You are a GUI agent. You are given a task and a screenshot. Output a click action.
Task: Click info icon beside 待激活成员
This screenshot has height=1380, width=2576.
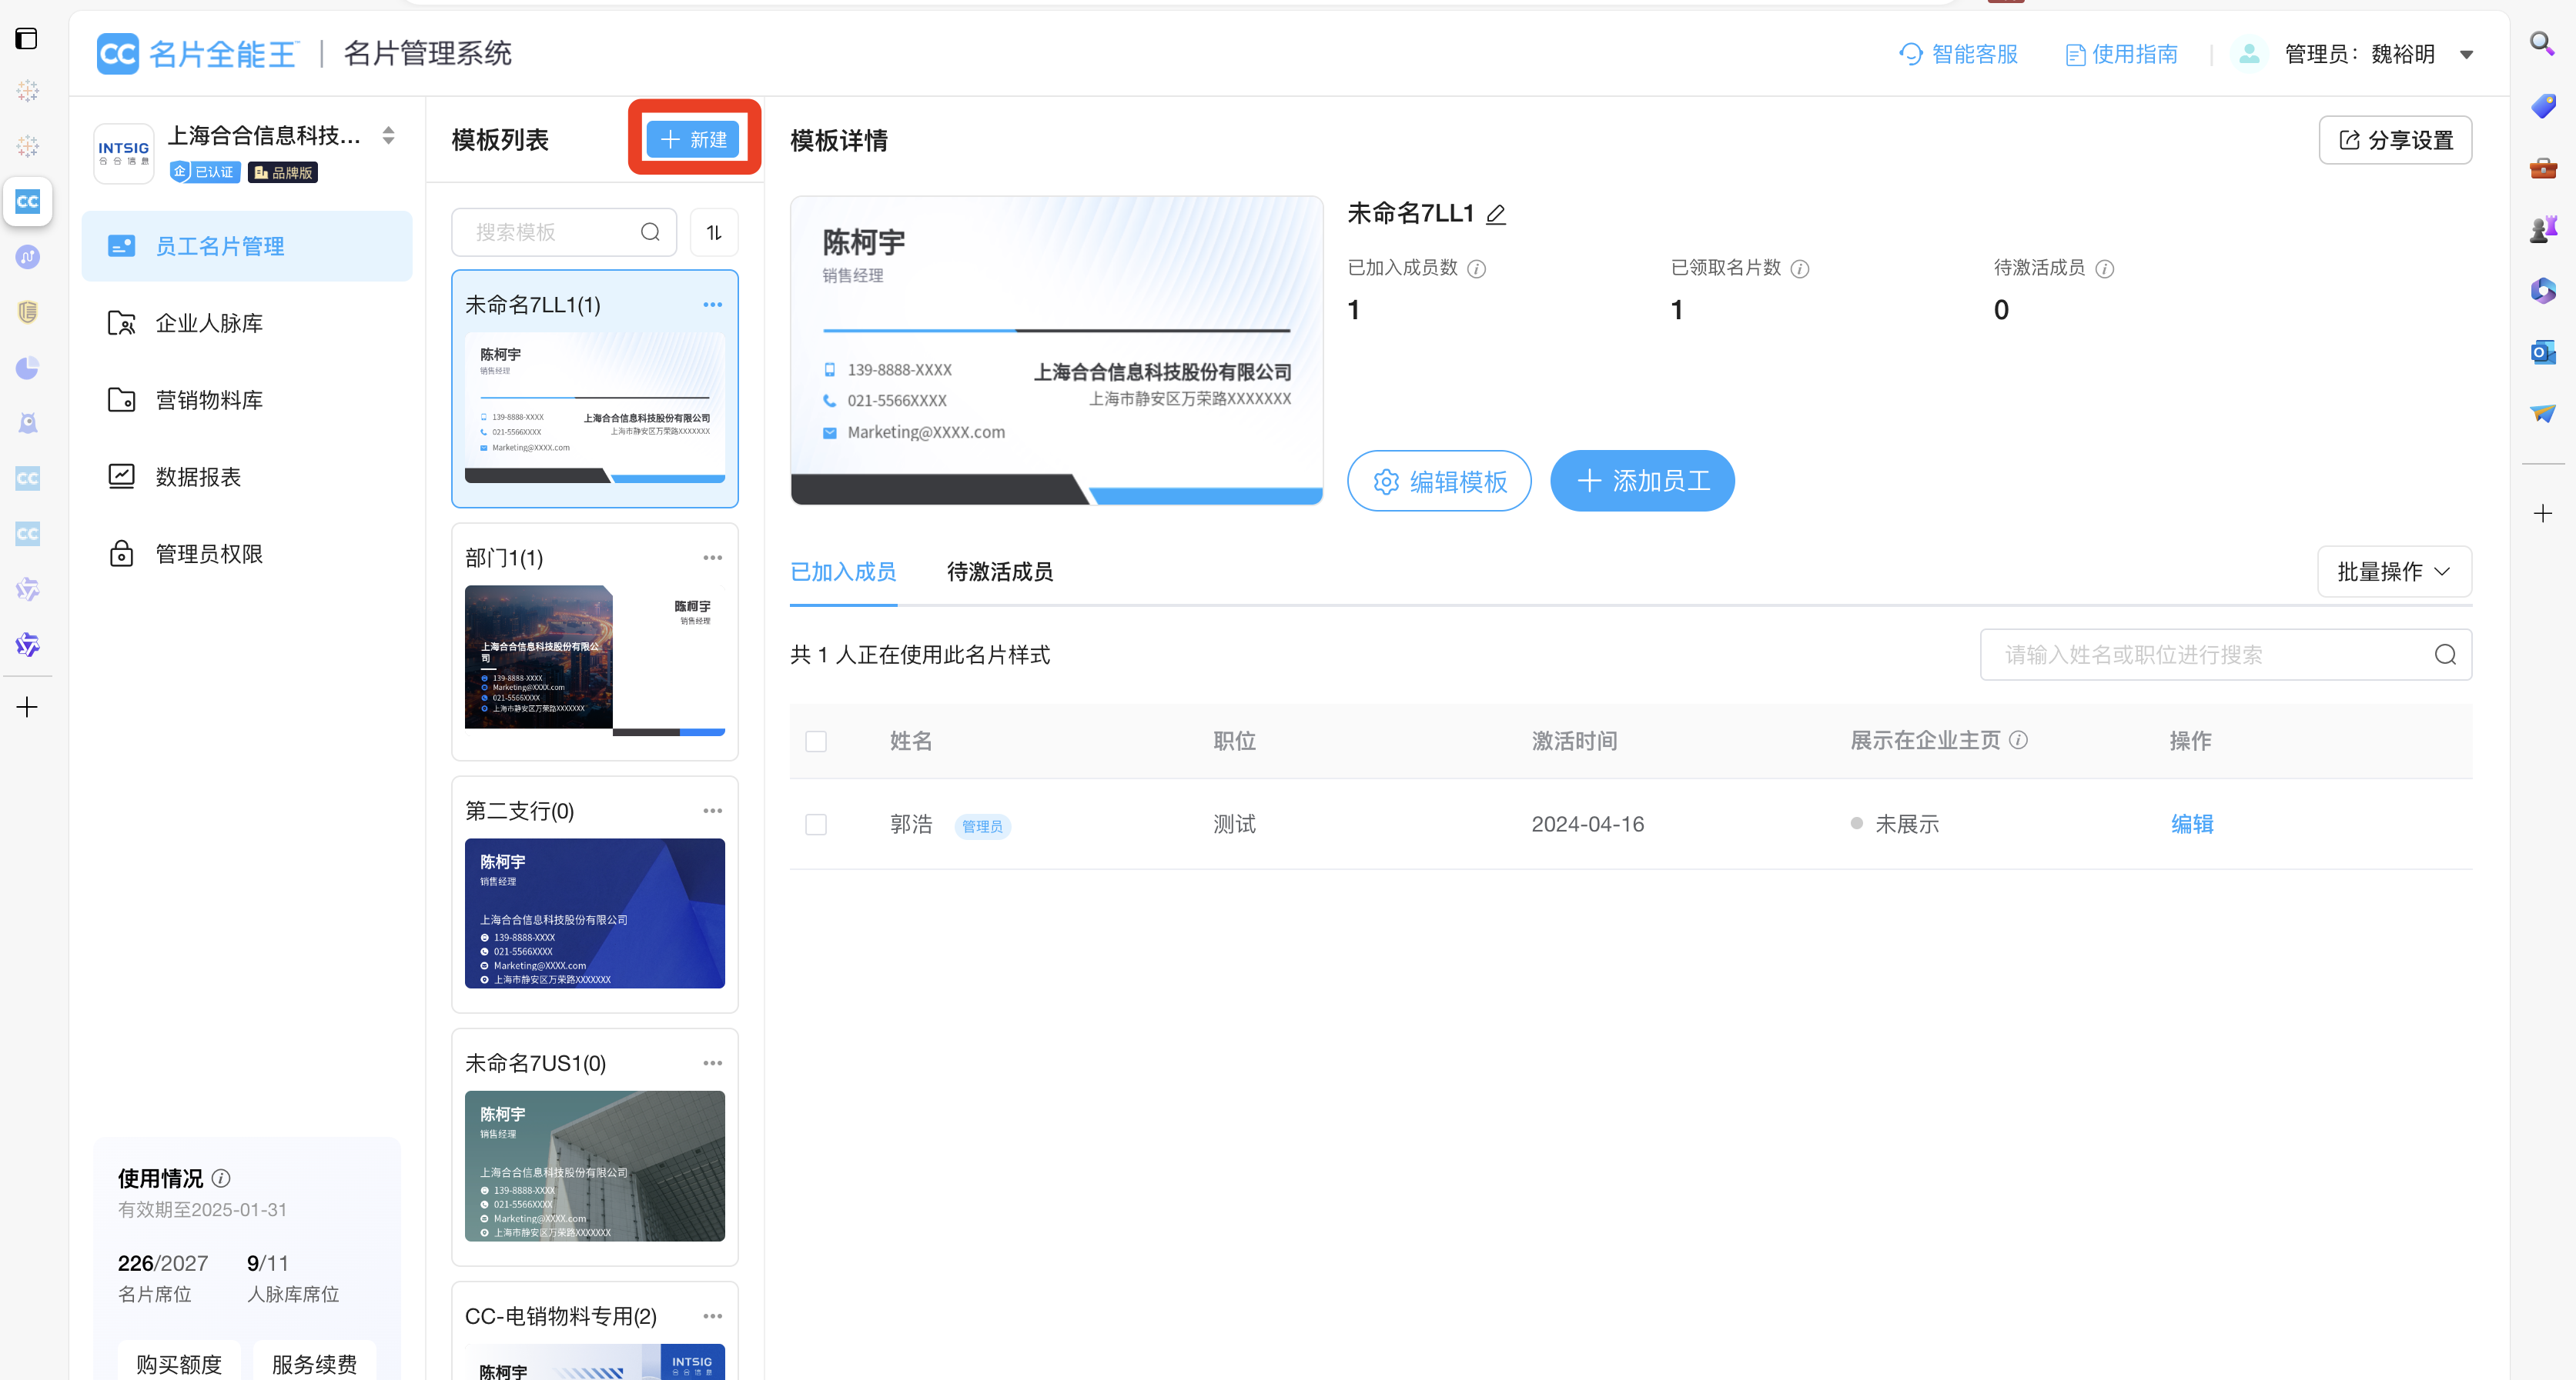(x=2105, y=268)
